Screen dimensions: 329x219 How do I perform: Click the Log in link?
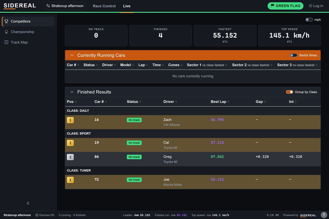[316, 6]
